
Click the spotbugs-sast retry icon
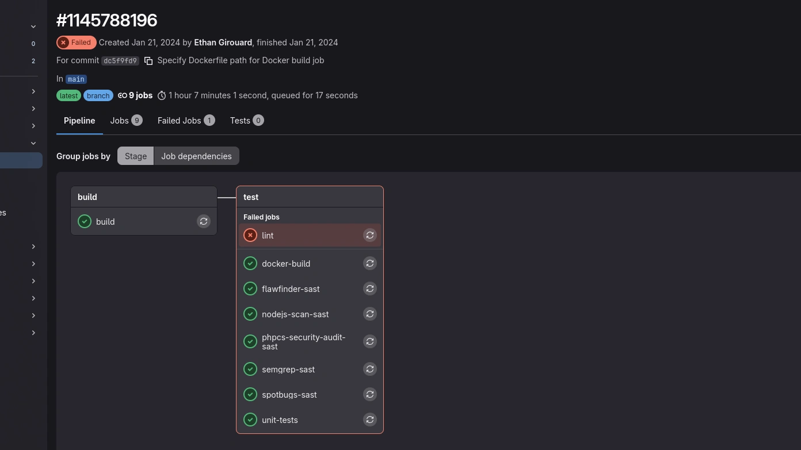tap(370, 394)
